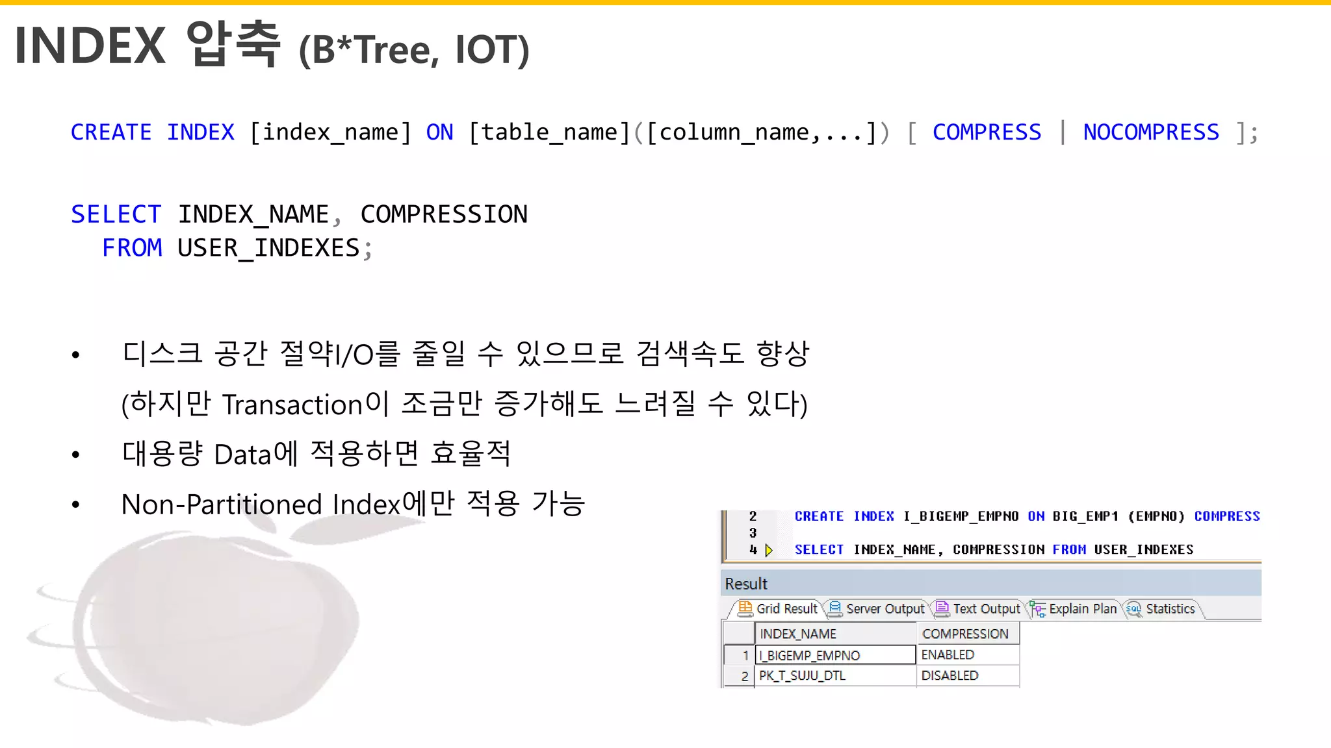Image resolution: width=1331 pixels, height=748 pixels.
Task: Select the PK_T_SUJU_DTL cell
Action: pos(835,676)
